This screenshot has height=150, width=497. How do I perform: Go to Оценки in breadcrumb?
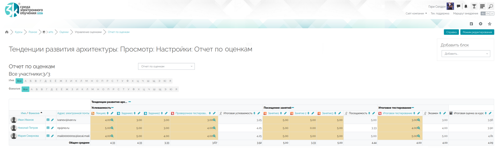coord(64,32)
